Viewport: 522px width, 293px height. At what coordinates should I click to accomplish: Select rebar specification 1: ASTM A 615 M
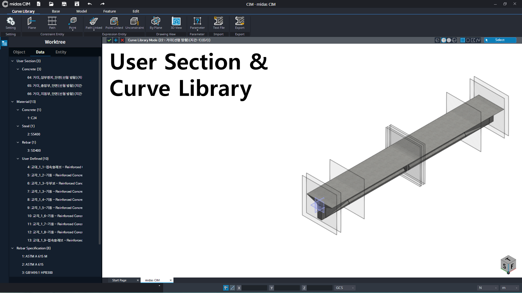(34, 256)
